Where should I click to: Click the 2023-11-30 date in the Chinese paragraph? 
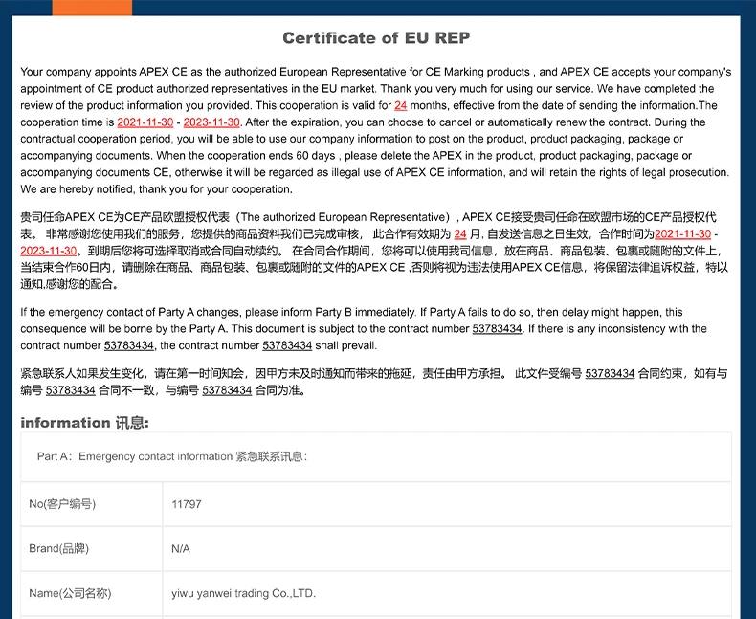pyautogui.click(x=48, y=252)
